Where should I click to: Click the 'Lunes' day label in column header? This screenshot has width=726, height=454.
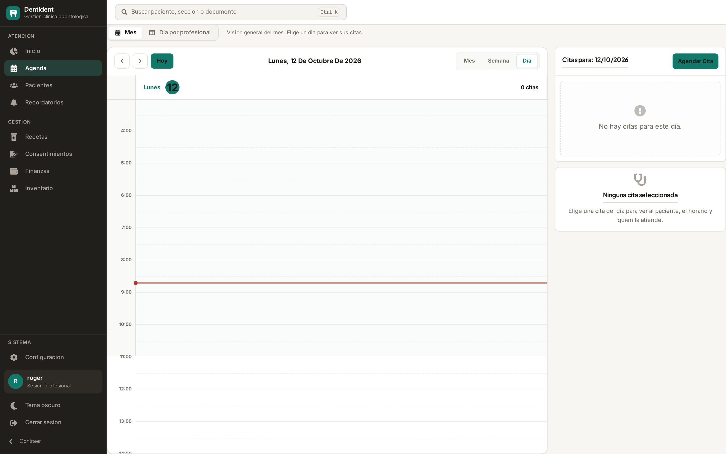(152, 87)
